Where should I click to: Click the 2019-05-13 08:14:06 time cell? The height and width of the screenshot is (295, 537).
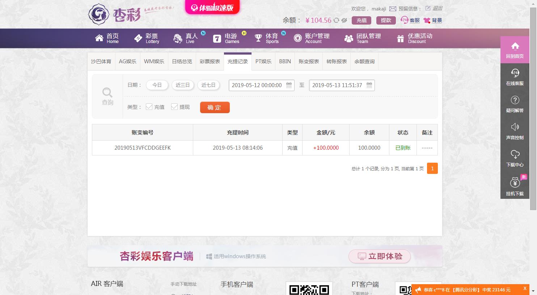click(x=238, y=148)
